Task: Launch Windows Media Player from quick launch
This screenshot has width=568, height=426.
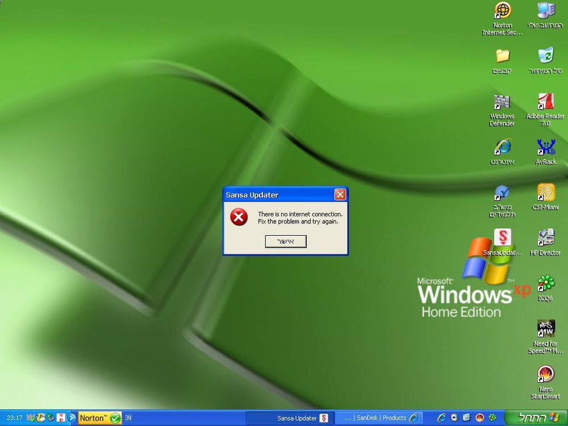Action: [454, 417]
